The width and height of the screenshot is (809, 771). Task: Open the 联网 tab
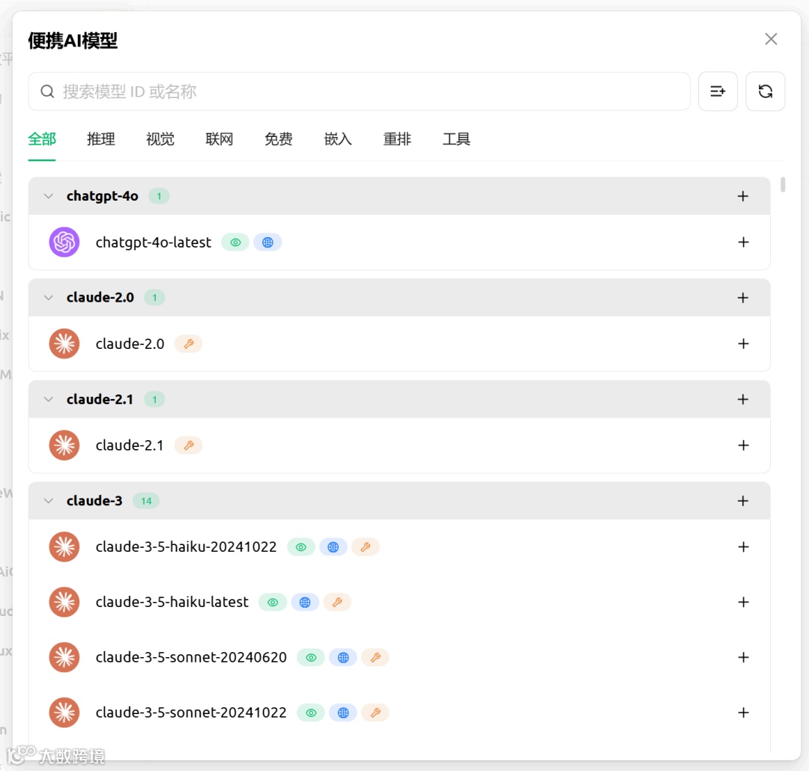(x=219, y=138)
